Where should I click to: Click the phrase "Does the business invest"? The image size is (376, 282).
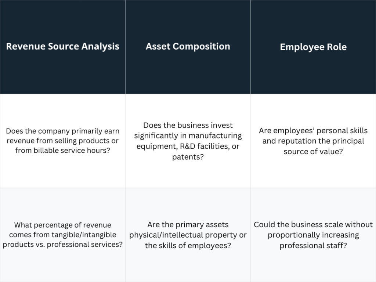tap(188, 125)
